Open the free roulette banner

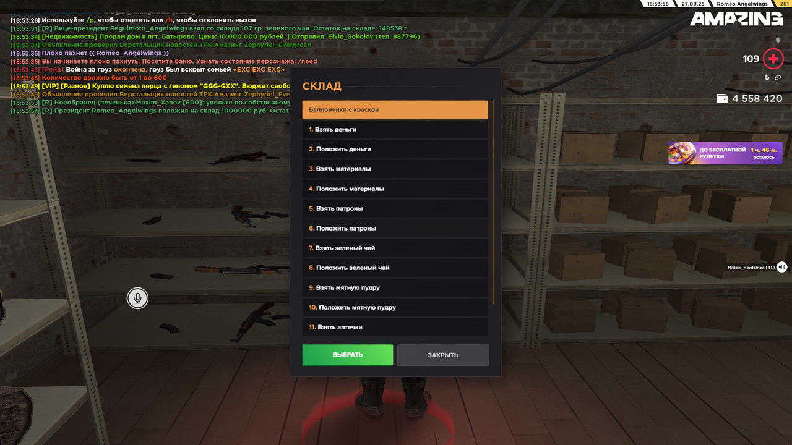coord(725,153)
